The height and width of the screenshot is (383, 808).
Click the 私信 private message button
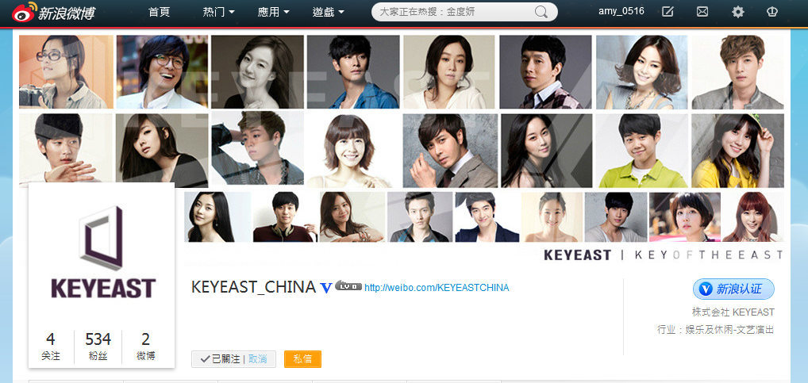point(302,359)
